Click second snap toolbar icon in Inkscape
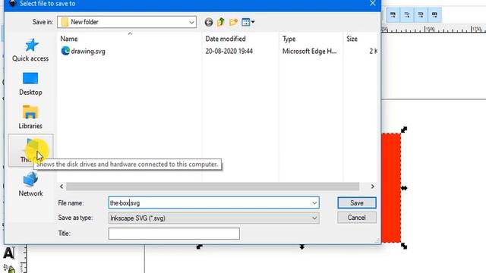Image resolution: width=486 pixels, height=273 pixels. (407, 15)
